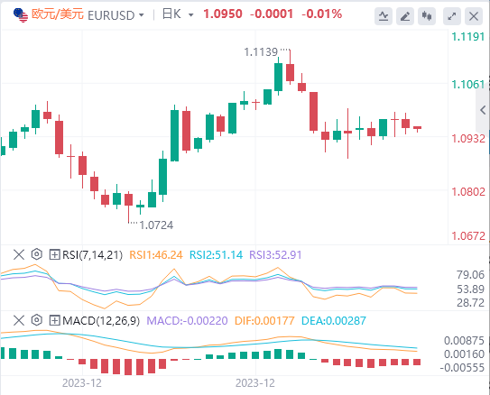Expand the RSI panel with plus icon
The height and width of the screenshot is (395, 490).
pyautogui.click(x=54, y=255)
